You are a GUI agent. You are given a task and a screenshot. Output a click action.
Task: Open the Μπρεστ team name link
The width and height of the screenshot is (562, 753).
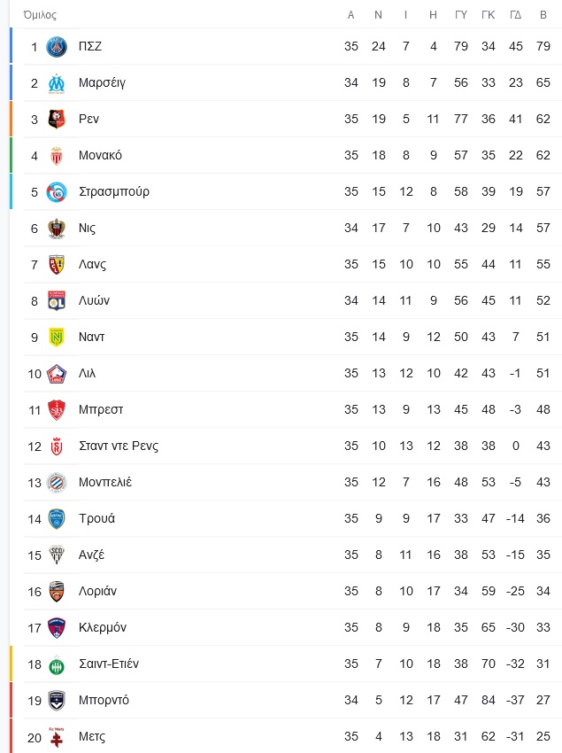tap(101, 409)
